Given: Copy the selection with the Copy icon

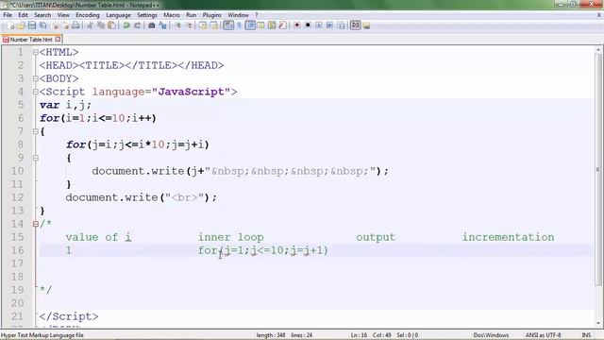Looking at the screenshot, I should (x=101, y=25).
